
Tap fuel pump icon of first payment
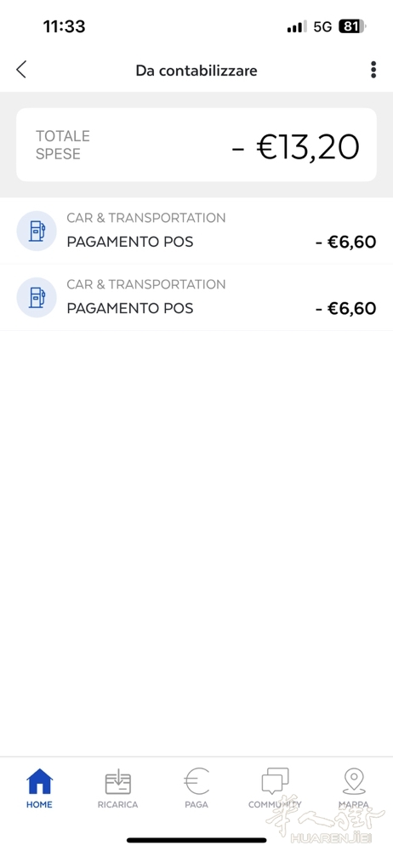(37, 231)
